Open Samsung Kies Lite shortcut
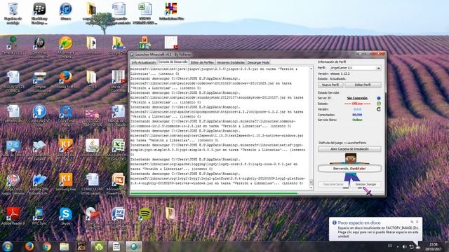This screenshot has height=252, width=449. (x=65, y=148)
